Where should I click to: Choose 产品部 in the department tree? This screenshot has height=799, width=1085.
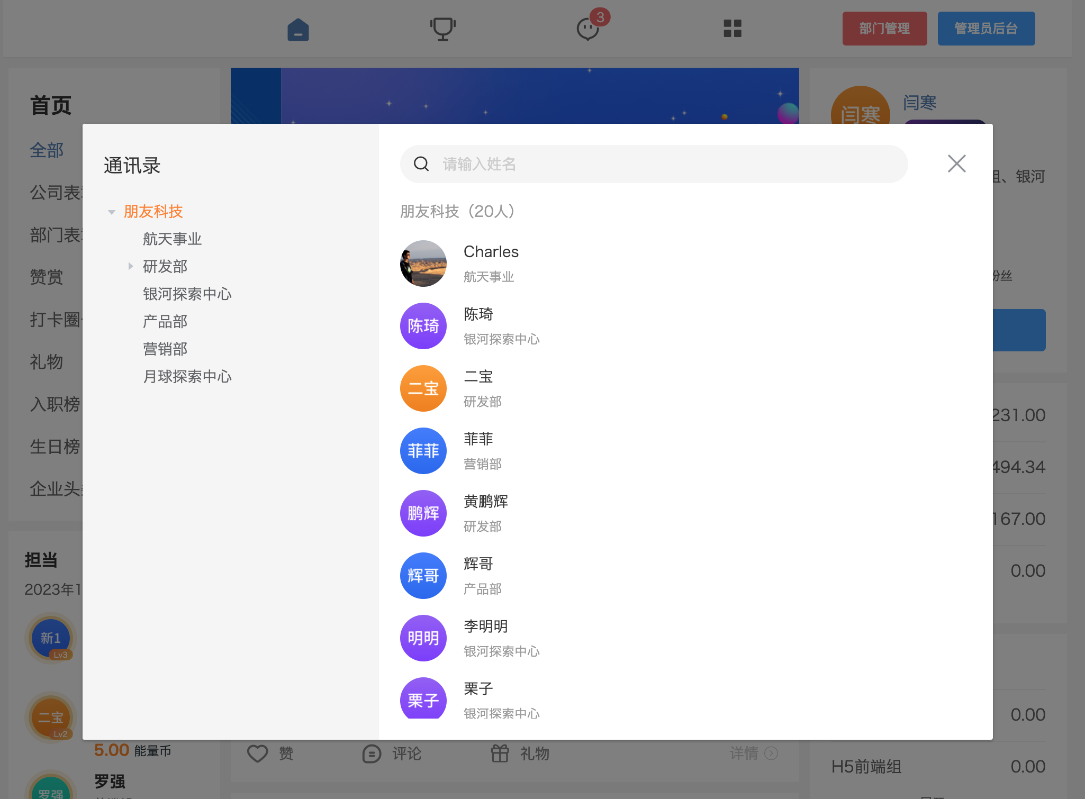pyautogui.click(x=165, y=321)
